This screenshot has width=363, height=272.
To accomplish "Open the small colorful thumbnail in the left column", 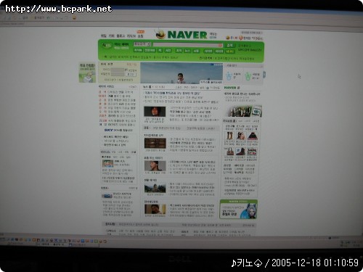I will tap(107, 163).
